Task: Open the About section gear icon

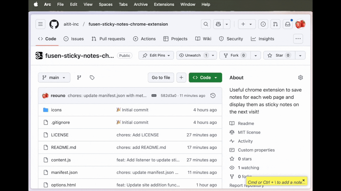Action: (x=301, y=77)
